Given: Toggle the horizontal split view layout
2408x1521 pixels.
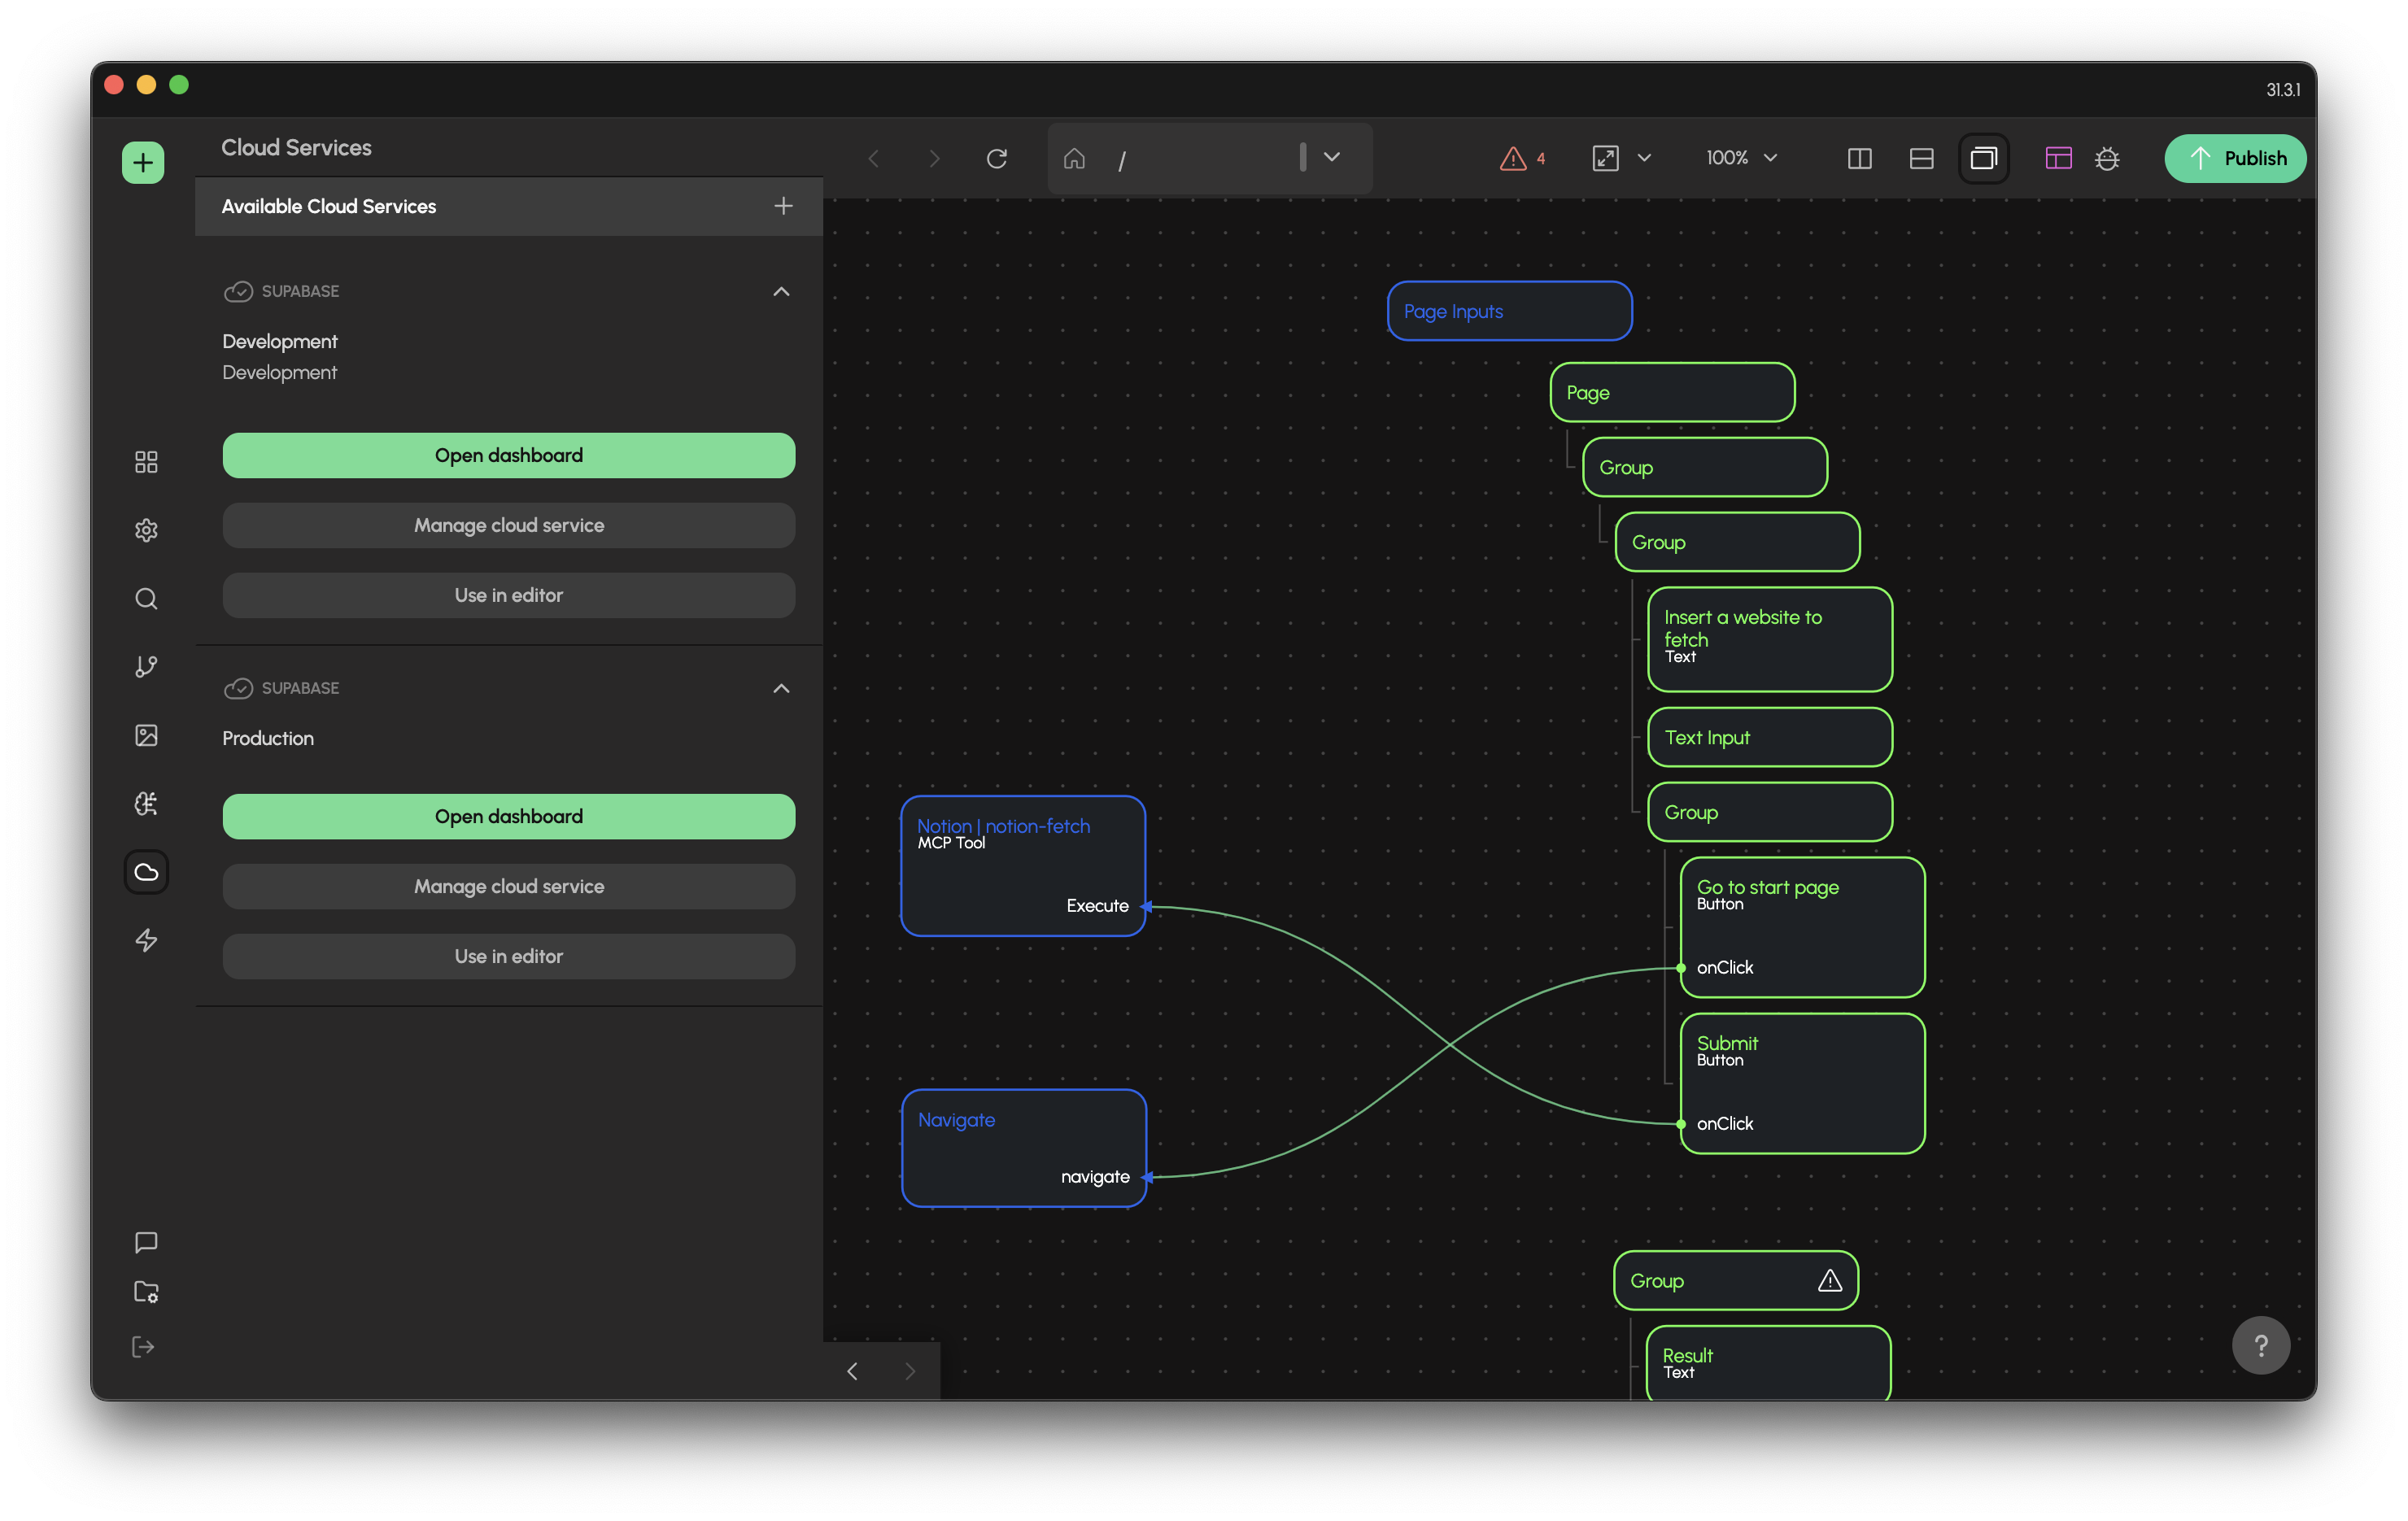Looking at the screenshot, I should (x=1921, y=158).
